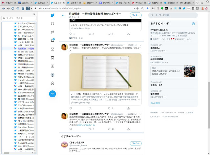Open the notebook and pencil article image
Screen dimensions: 210x155
105,72
